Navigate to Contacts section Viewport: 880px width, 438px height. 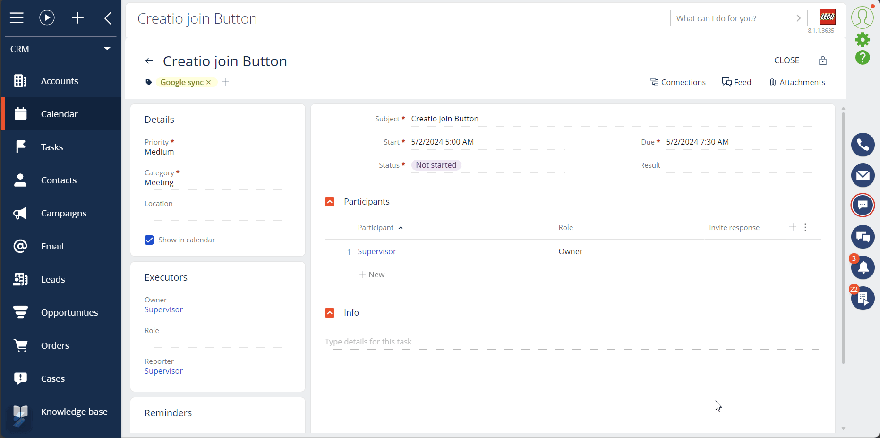[60, 180]
